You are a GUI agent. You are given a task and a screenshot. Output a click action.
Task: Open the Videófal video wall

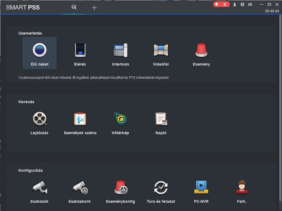(161, 54)
